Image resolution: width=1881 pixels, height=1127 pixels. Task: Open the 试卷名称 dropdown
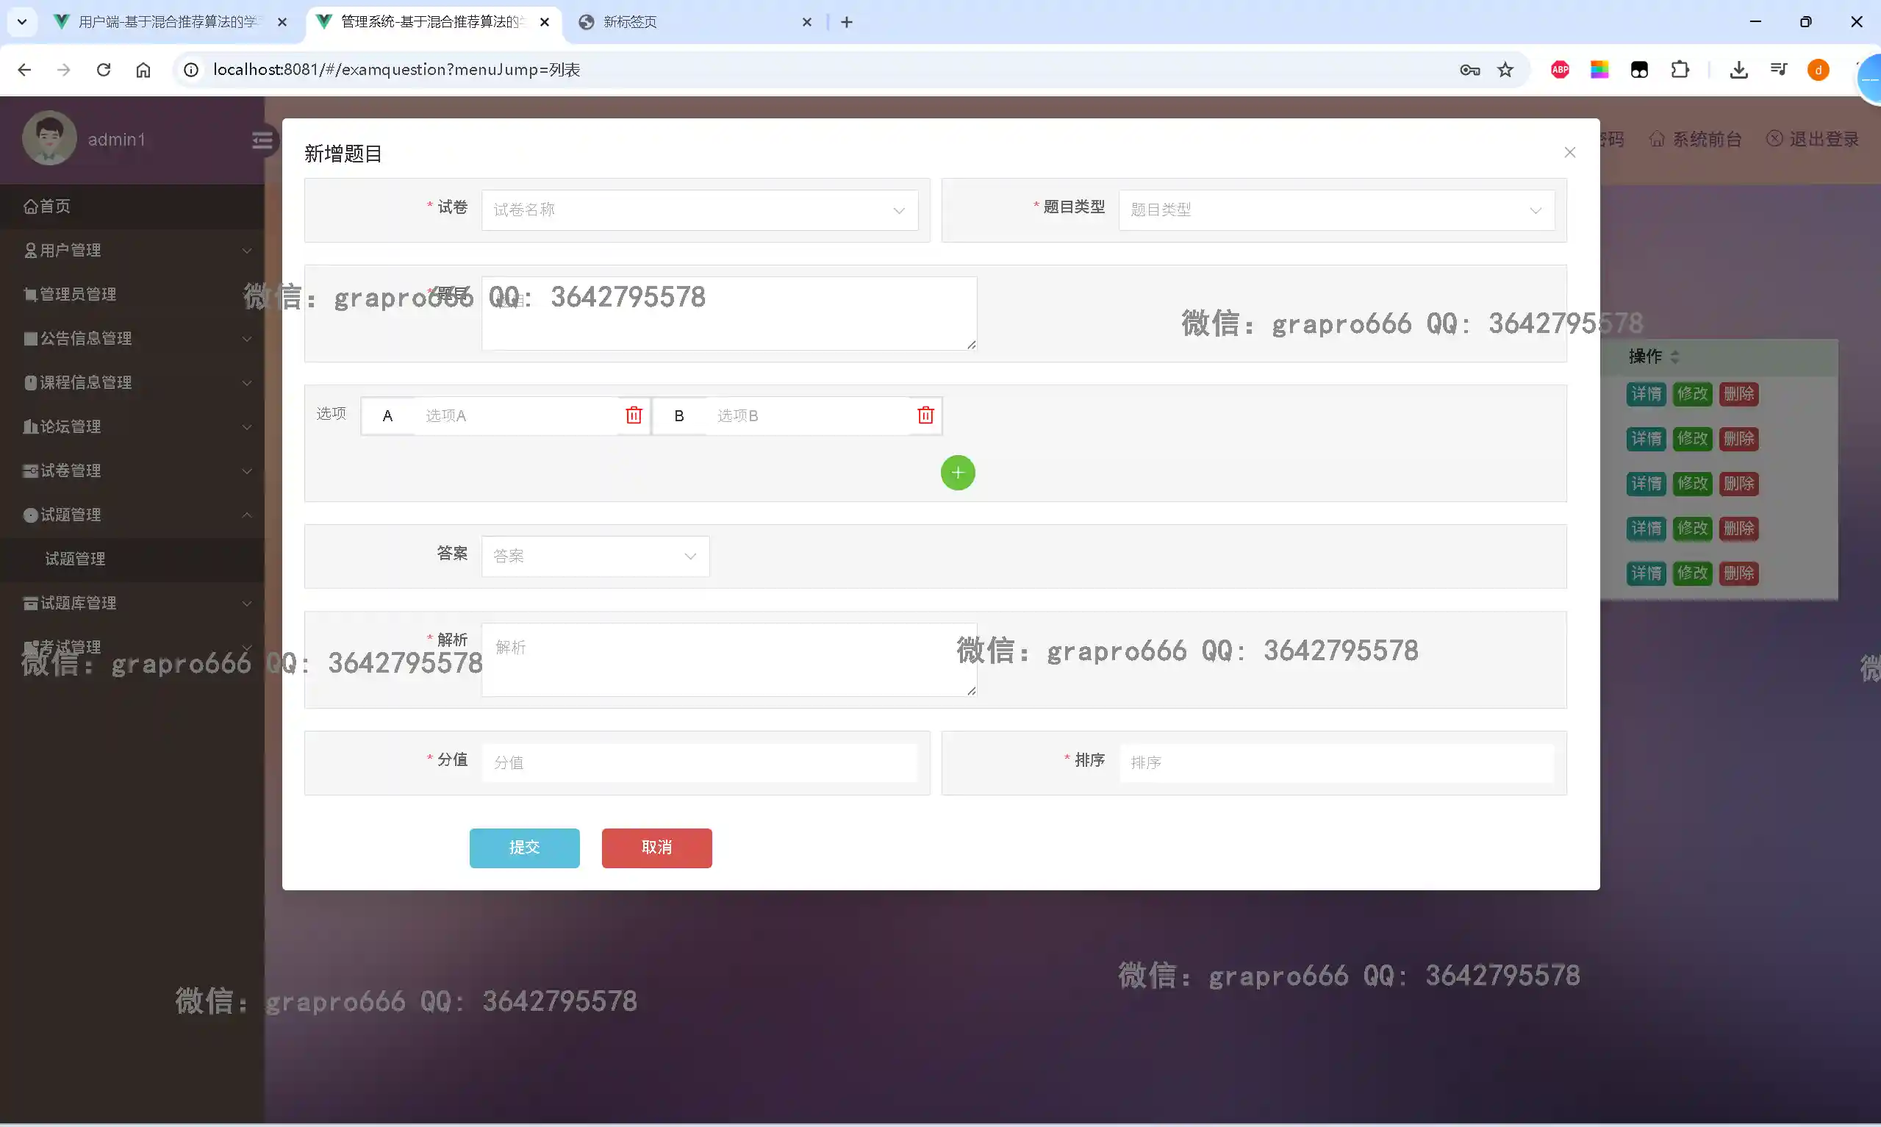point(699,210)
